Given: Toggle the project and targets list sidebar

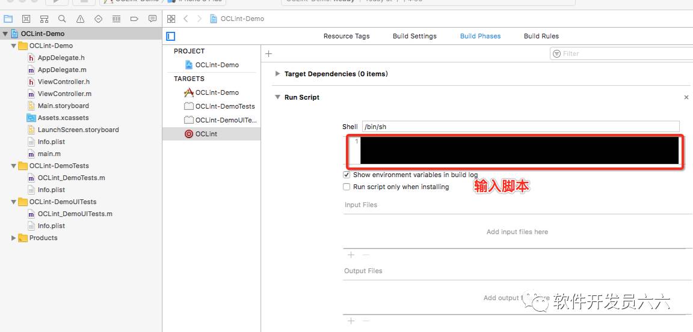Looking at the screenshot, I should coord(171,36).
